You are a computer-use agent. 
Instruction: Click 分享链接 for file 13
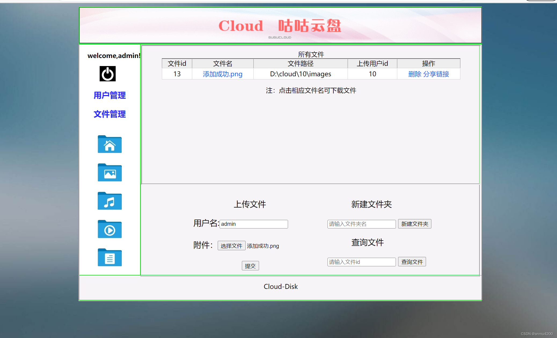436,74
